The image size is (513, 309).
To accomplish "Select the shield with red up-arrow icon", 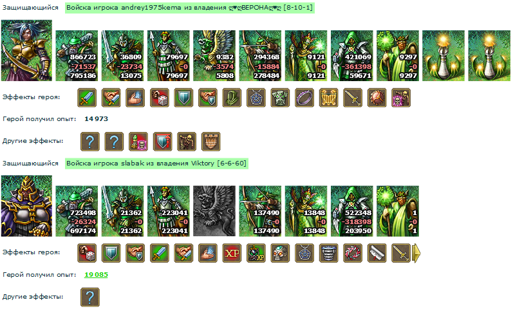I will pyautogui.click(x=163, y=142).
